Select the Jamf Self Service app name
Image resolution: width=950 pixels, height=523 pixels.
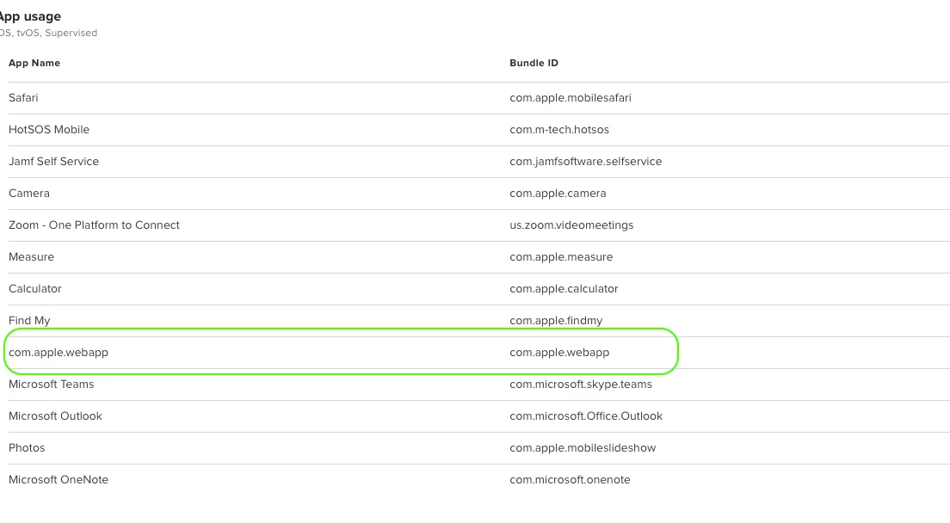(x=53, y=162)
